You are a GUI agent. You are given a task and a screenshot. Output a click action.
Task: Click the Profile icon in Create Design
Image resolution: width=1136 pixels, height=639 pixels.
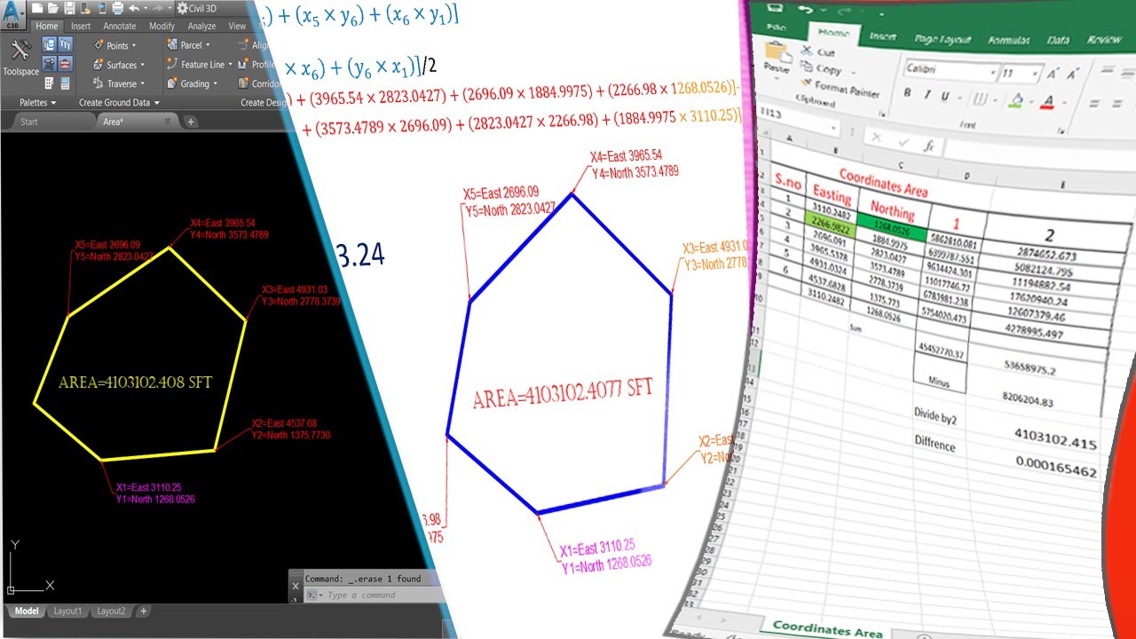click(242, 64)
